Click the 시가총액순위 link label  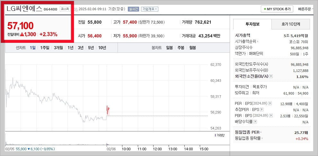[x=246, y=42]
